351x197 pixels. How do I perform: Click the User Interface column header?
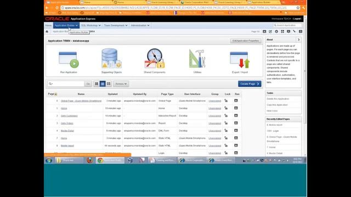click(193, 94)
